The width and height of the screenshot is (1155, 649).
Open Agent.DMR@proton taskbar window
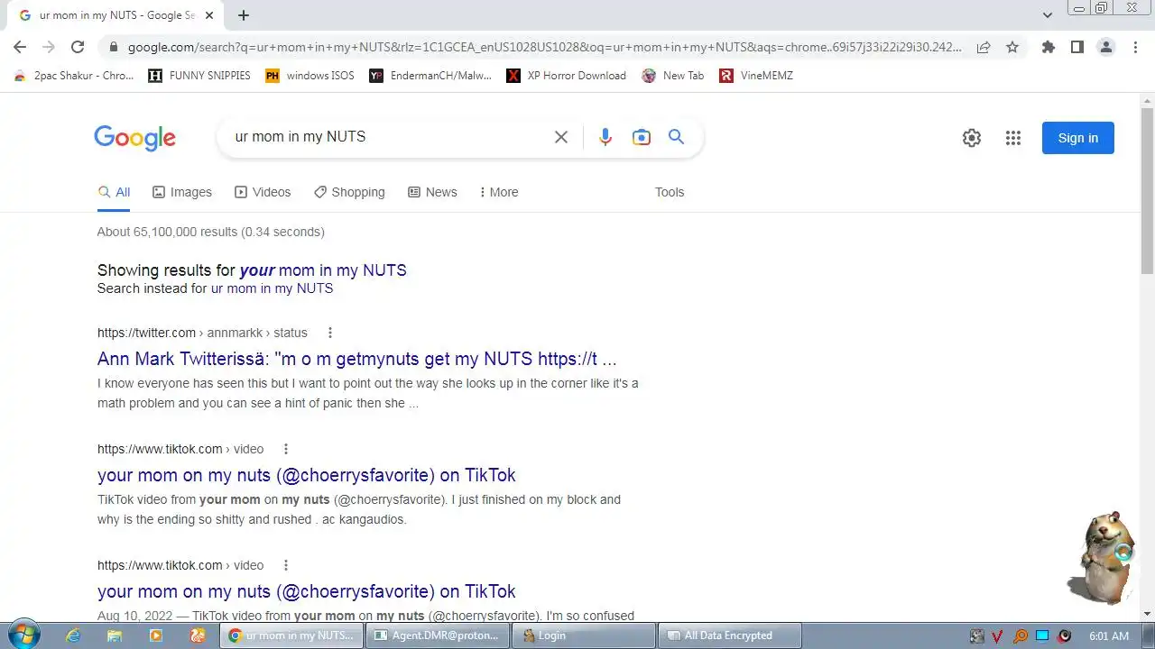coord(437,635)
